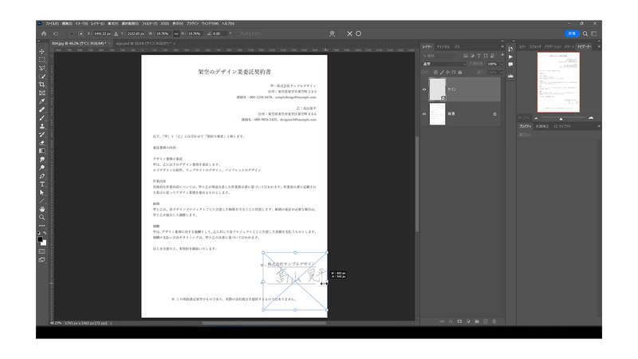Open the 編集 menu
Image resolution: width=638 pixels, height=359 pixels.
tap(67, 24)
